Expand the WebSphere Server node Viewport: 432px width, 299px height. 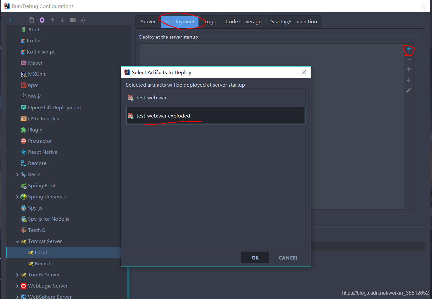(x=17, y=297)
